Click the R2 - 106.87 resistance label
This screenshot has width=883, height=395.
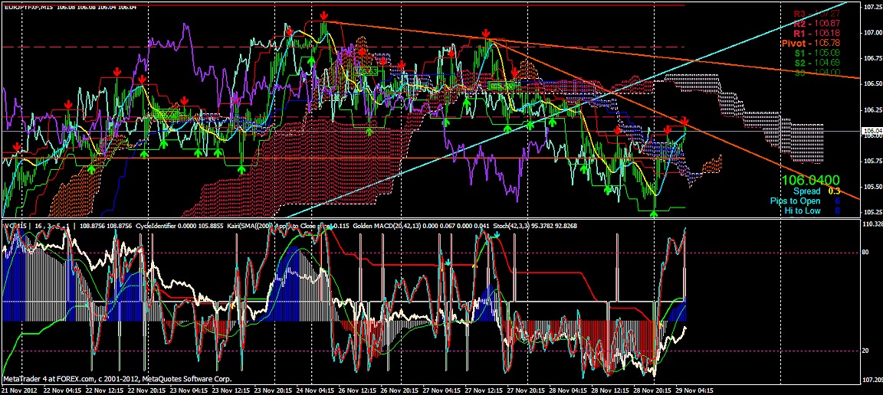817,23
